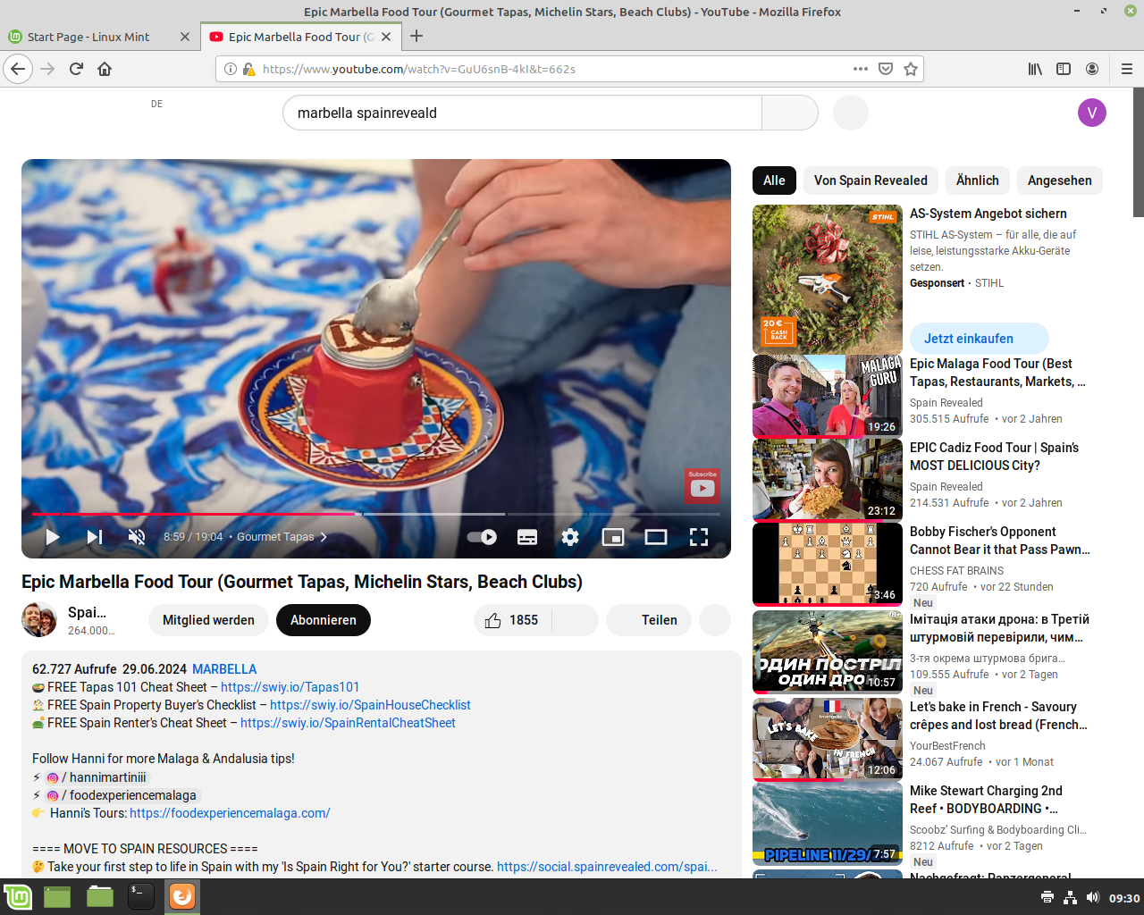Screen dimensions: 1144x915
Task: Open video player settings gear
Action: [570, 537]
